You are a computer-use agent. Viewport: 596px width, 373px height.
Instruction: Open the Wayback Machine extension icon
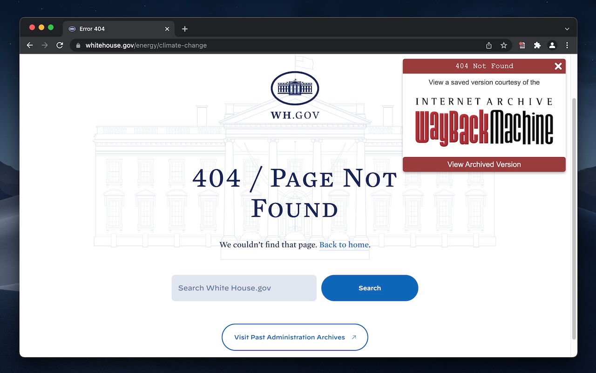tap(522, 45)
